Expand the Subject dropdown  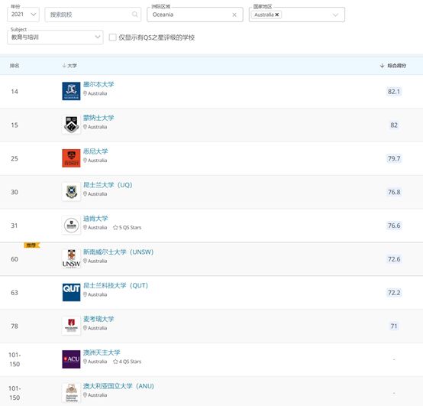coord(55,37)
